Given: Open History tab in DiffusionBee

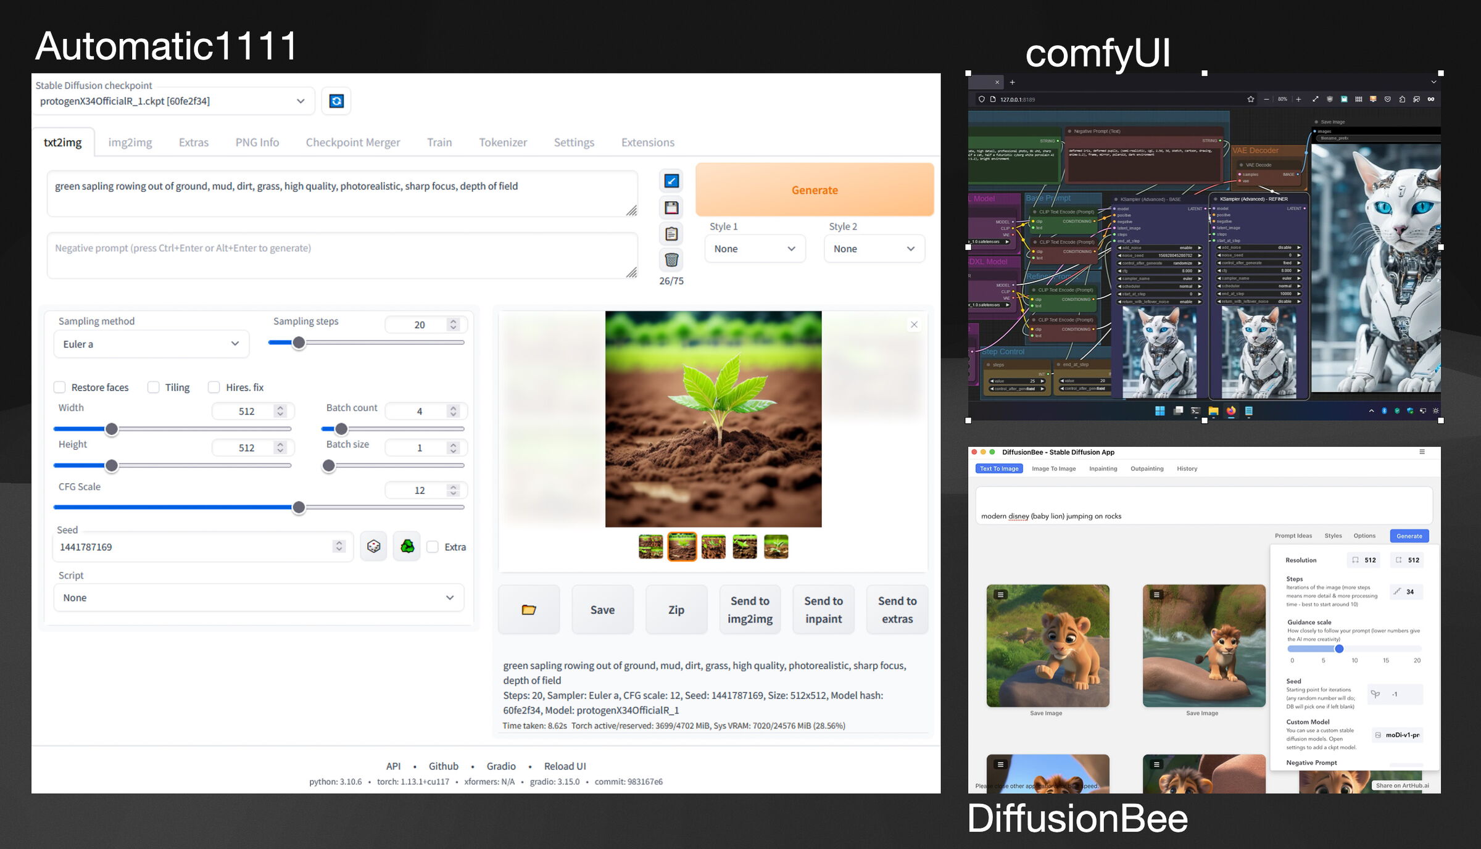Looking at the screenshot, I should click(1187, 469).
